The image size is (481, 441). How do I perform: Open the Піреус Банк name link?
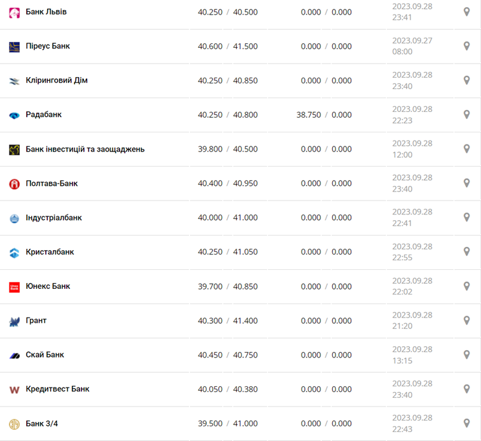(48, 46)
